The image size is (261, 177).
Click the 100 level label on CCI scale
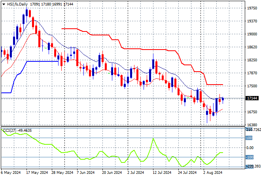point(249,138)
